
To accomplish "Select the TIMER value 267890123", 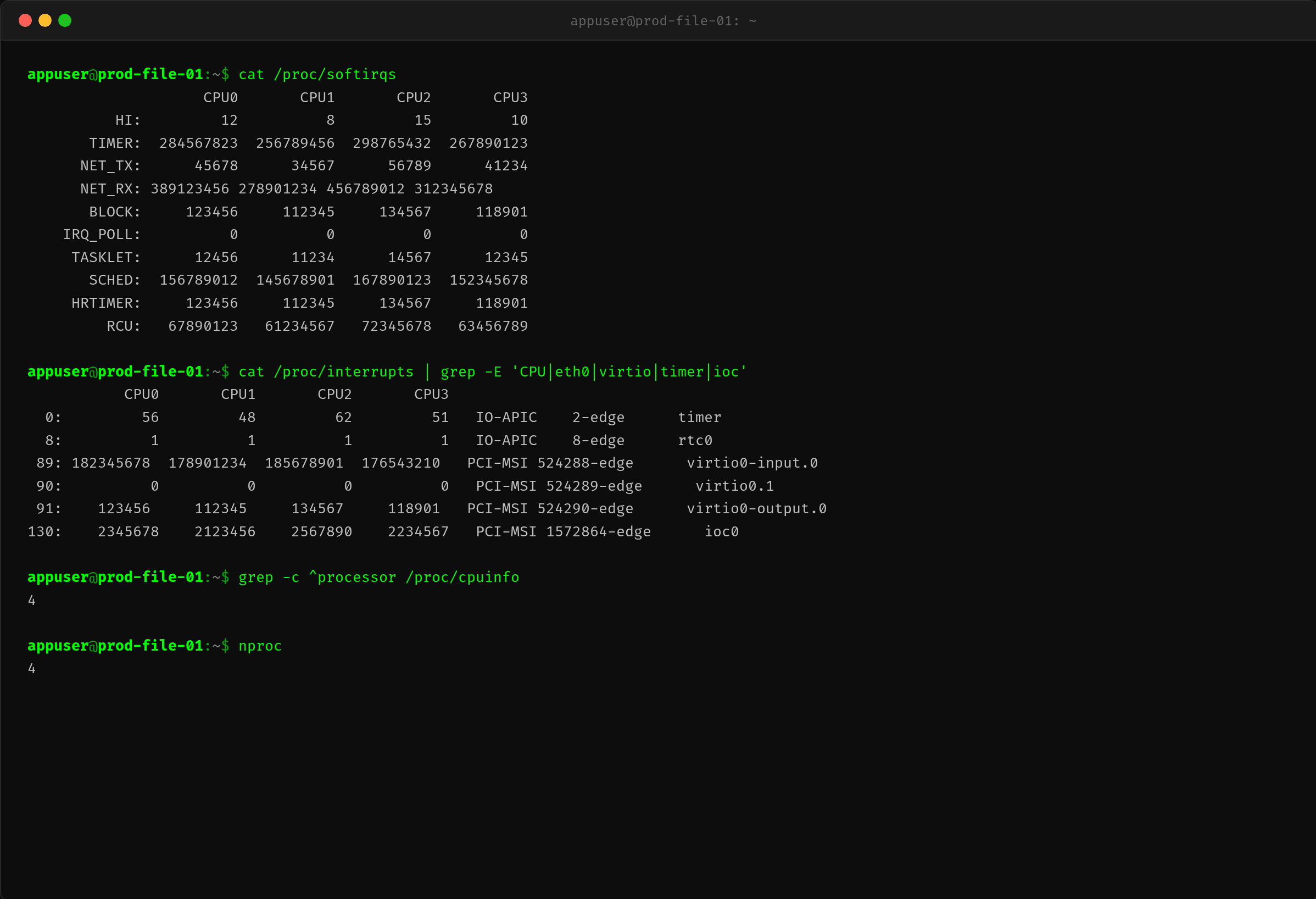I will click(489, 143).
